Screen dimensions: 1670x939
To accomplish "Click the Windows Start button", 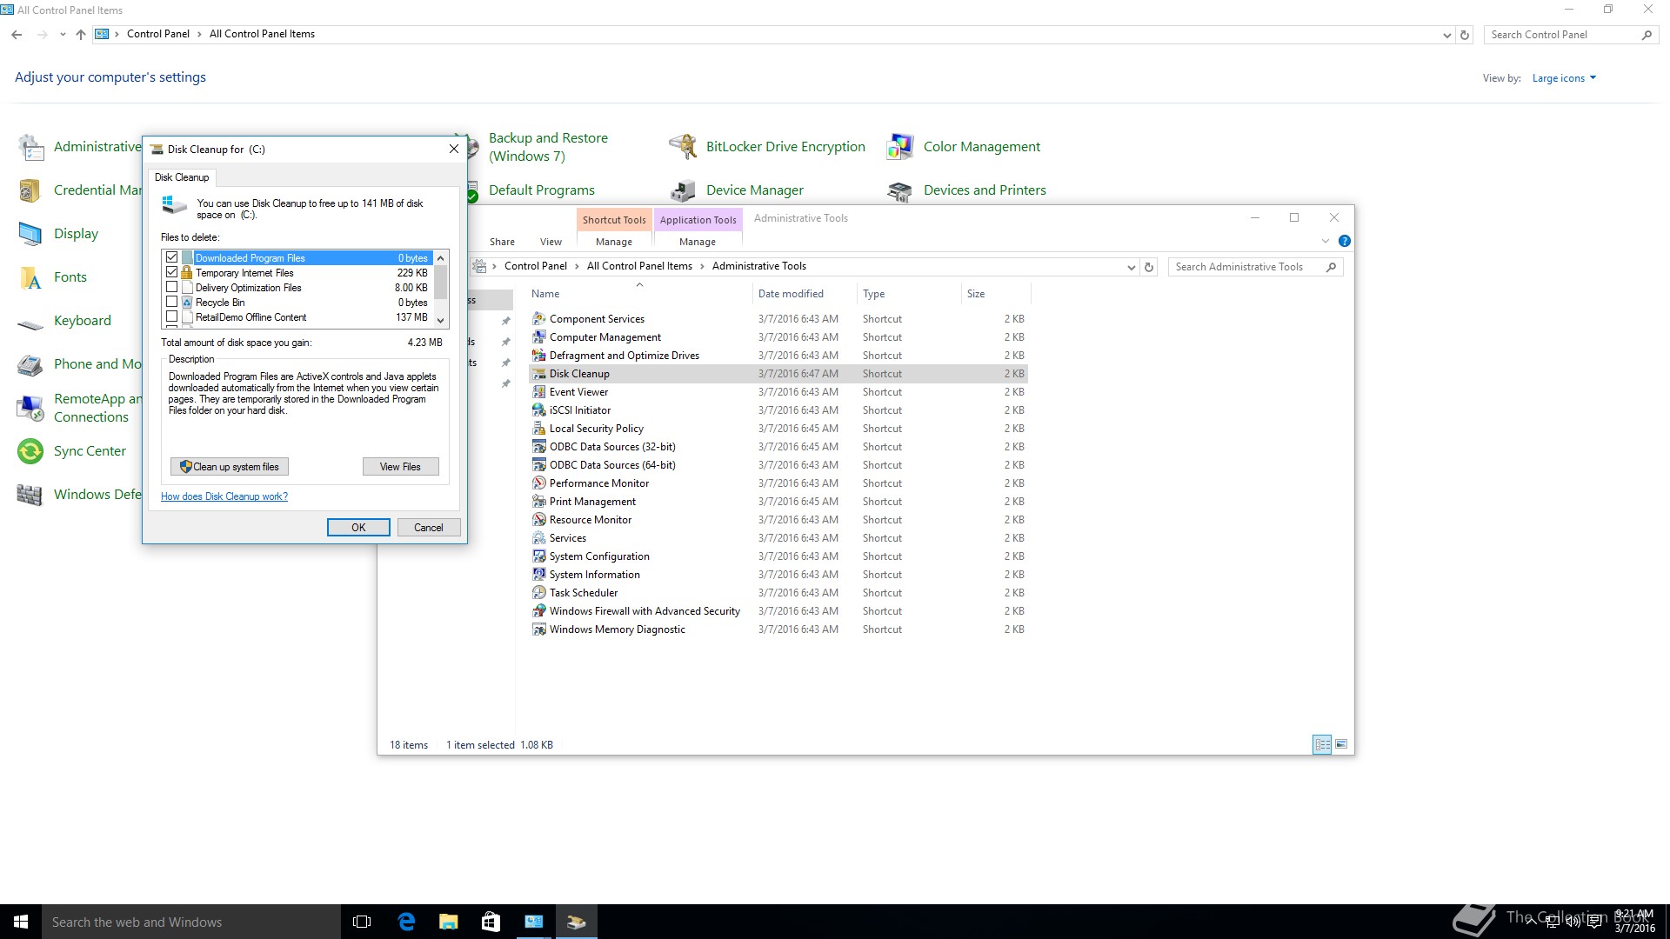I will click(x=21, y=922).
